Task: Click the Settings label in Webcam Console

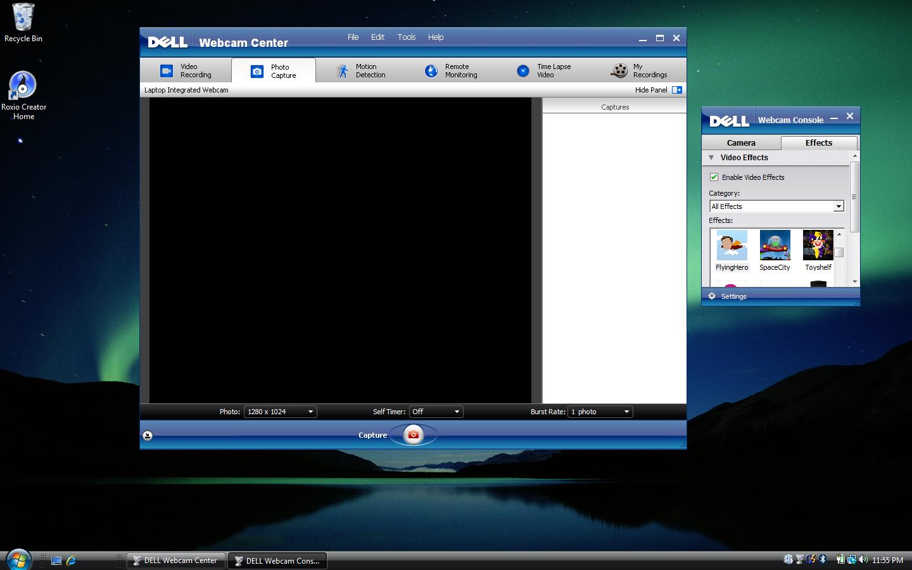Action: [x=733, y=296]
